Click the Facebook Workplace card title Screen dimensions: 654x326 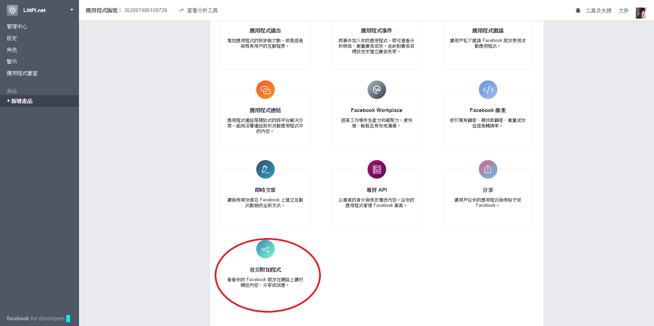click(x=376, y=110)
